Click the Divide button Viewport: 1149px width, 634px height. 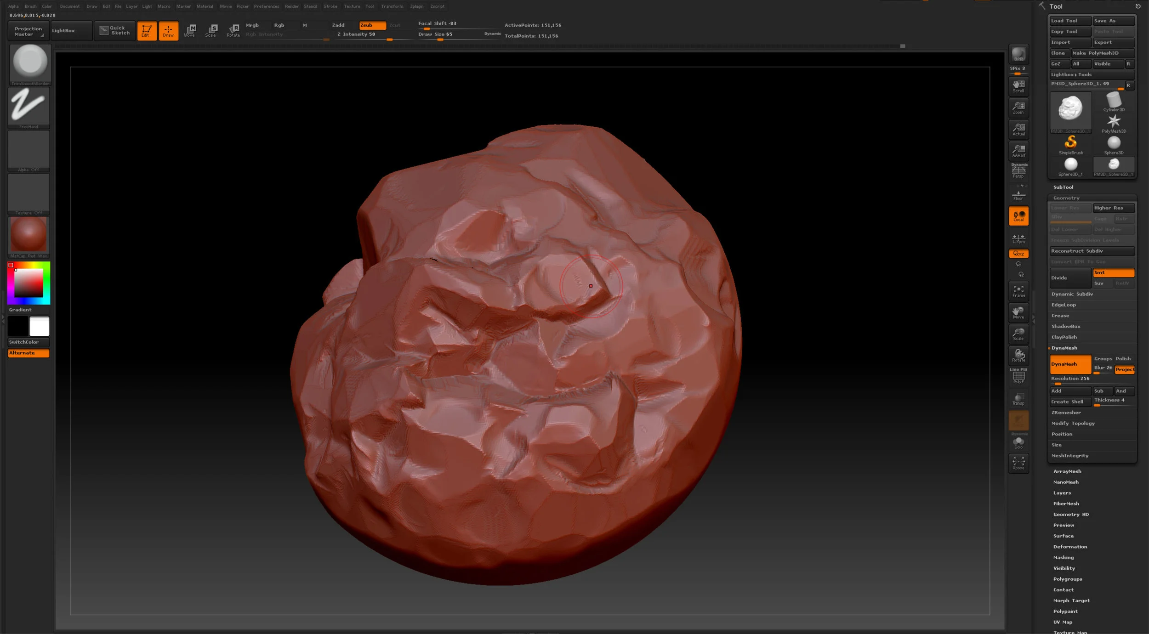point(1070,278)
